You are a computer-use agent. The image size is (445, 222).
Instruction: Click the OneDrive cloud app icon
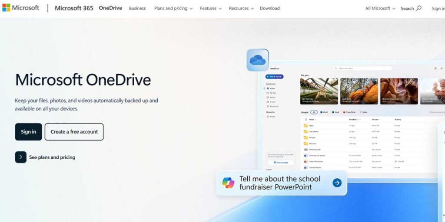(258, 60)
